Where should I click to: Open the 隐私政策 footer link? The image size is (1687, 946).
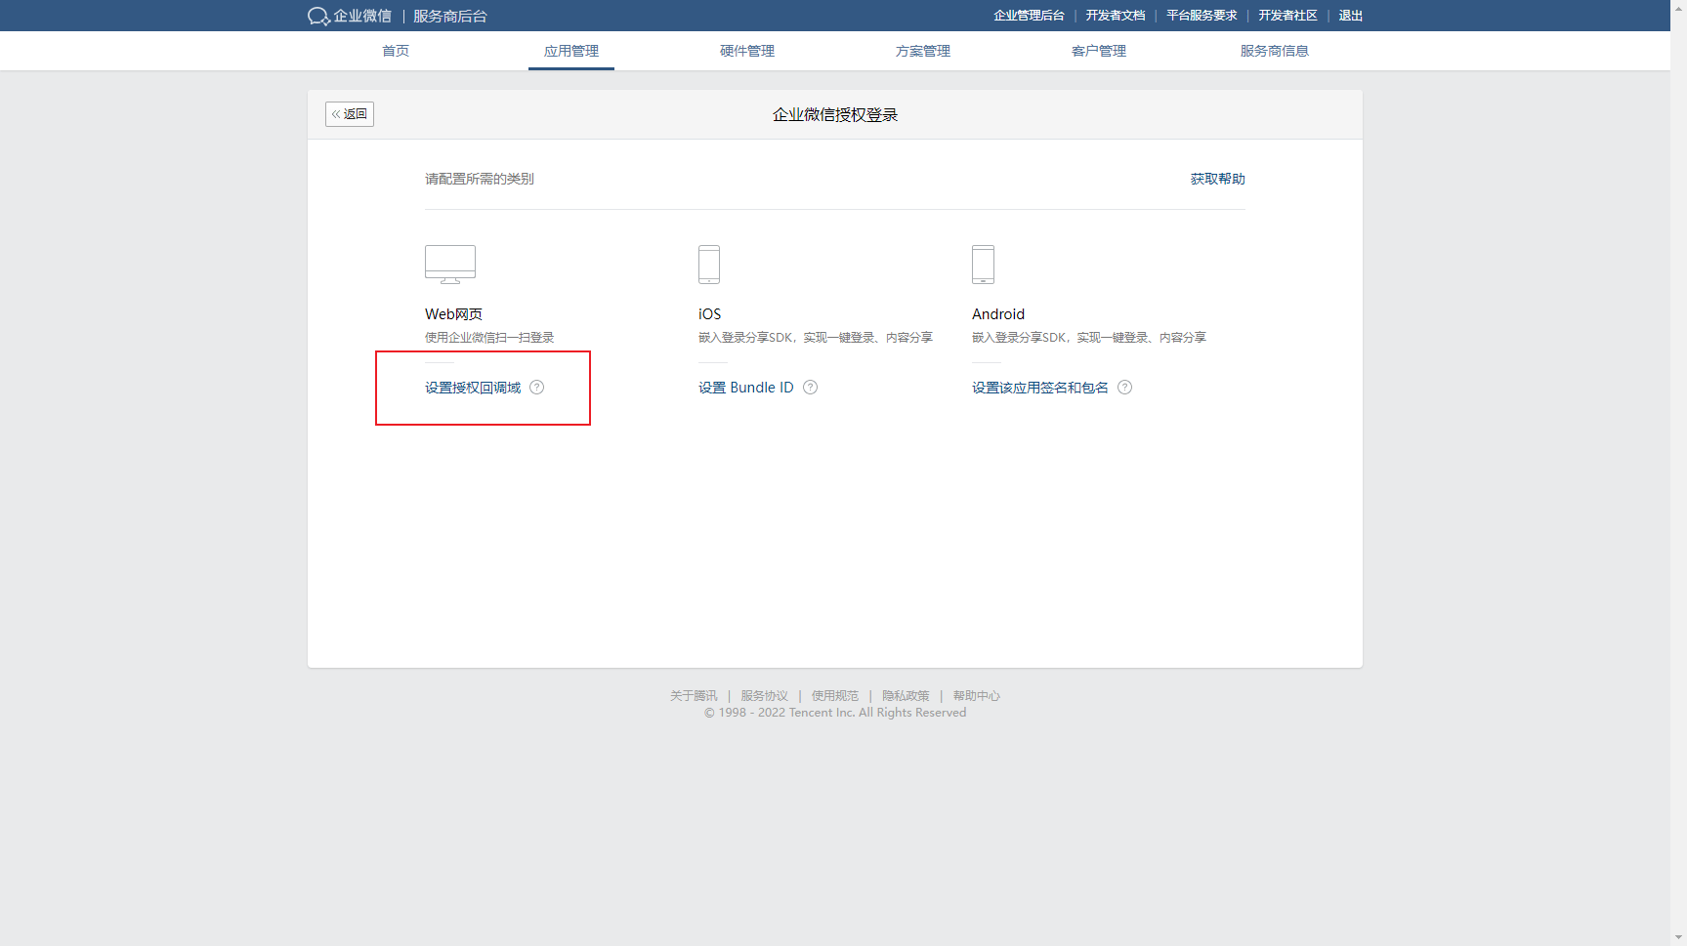906,696
